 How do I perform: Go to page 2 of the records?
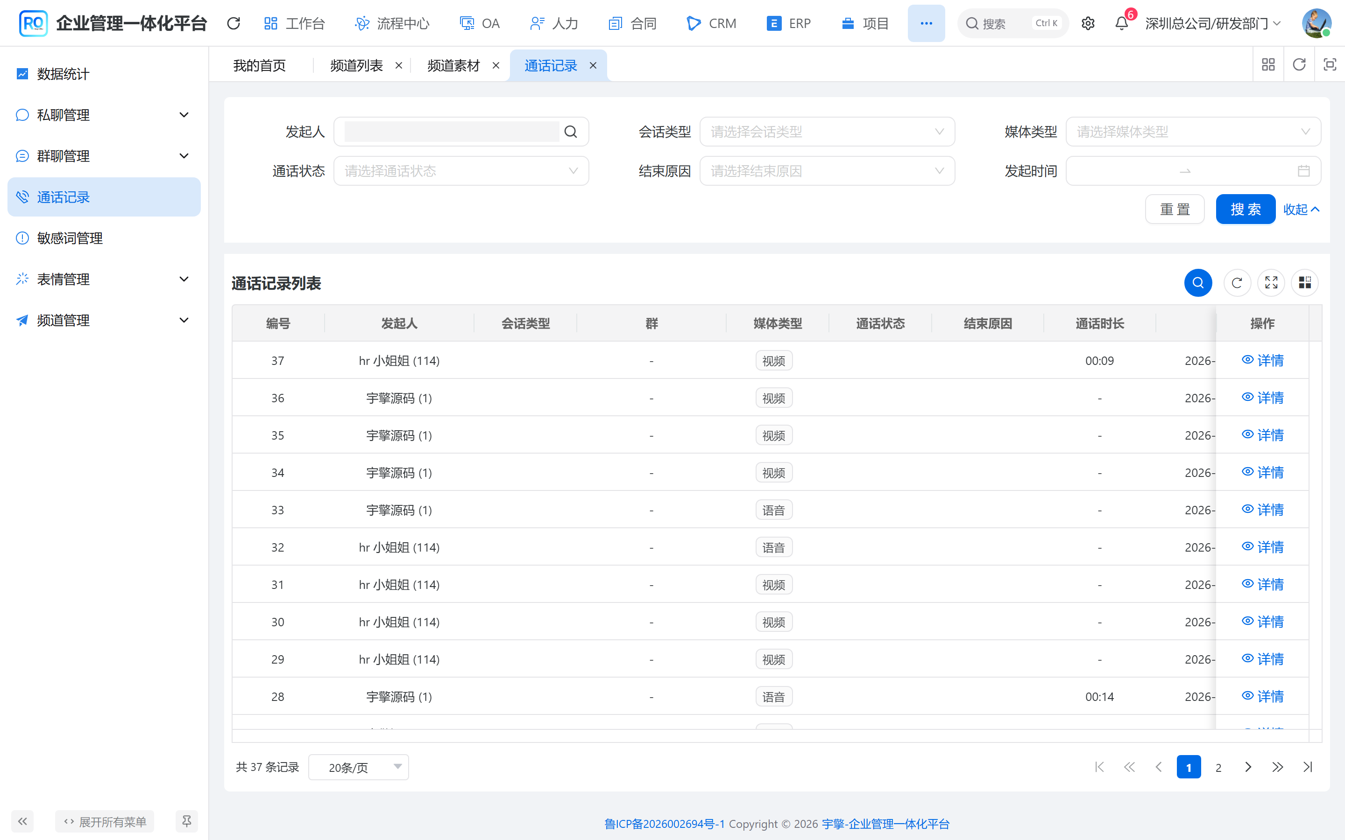point(1218,767)
